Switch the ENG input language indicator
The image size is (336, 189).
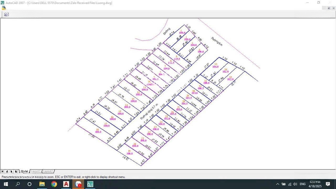point(302,184)
